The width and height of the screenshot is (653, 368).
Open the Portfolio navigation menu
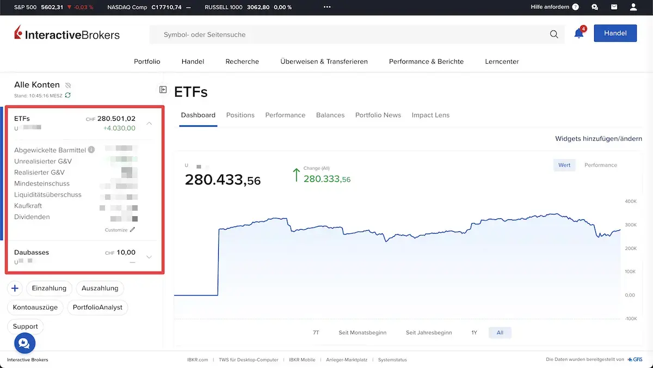(147, 62)
